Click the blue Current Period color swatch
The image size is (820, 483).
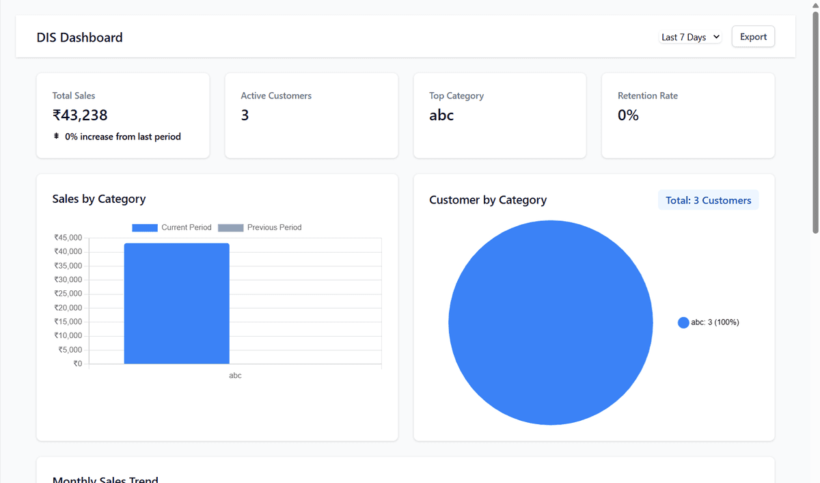[x=145, y=227]
